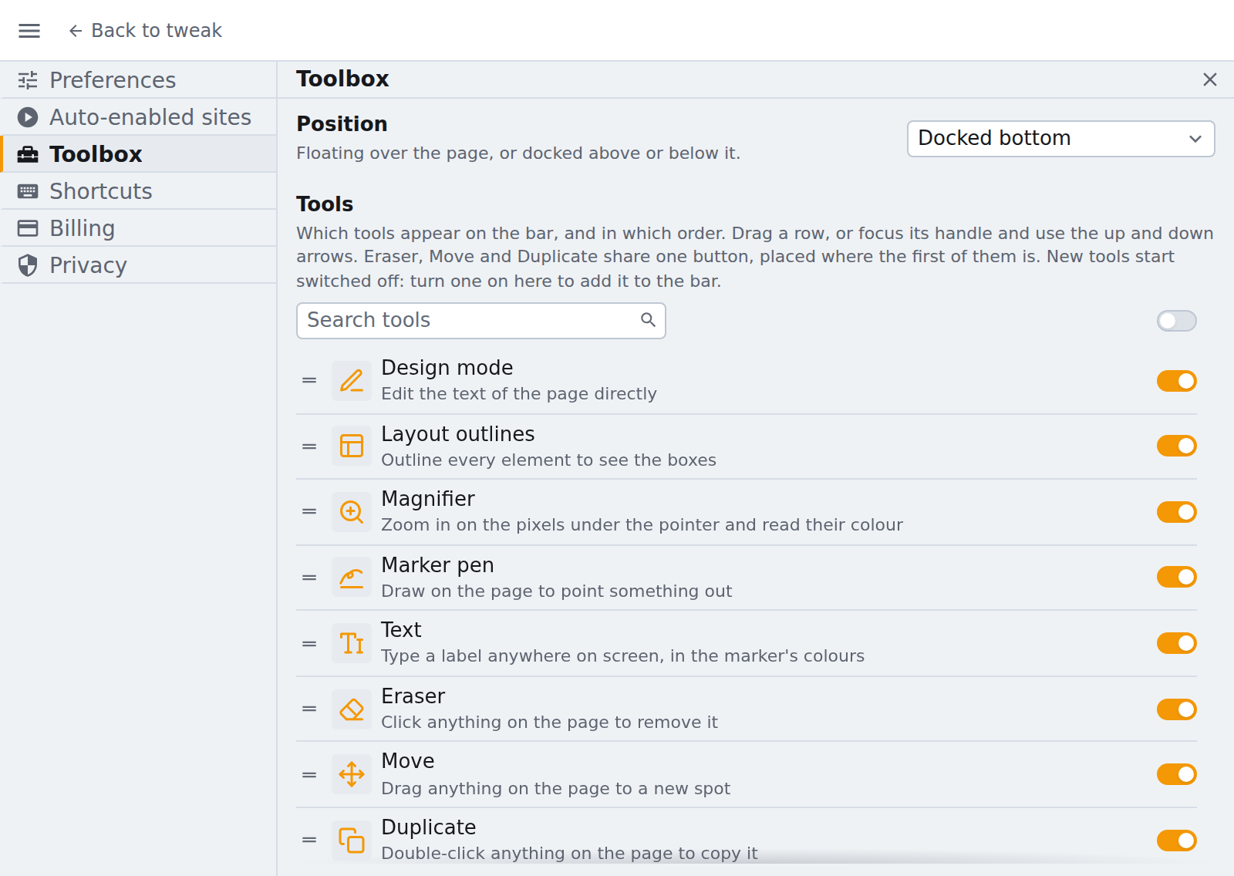The width and height of the screenshot is (1234, 876).
Task: Open Auto-enabled sites section
Action: click(139, 117)
